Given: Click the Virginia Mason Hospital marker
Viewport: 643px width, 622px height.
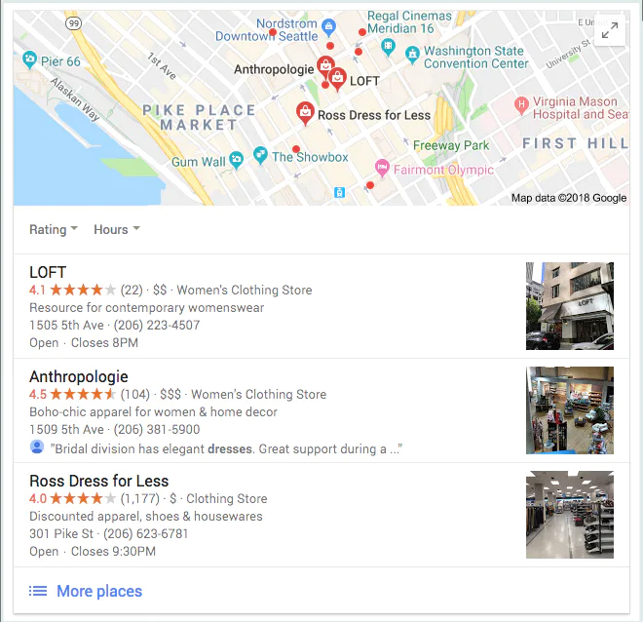Looking at the screenshot, I should [521, 105].
